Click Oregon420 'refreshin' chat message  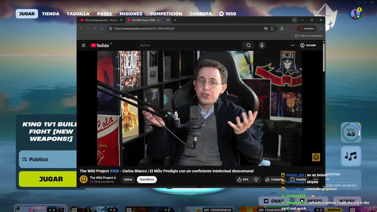coord(325,206)
